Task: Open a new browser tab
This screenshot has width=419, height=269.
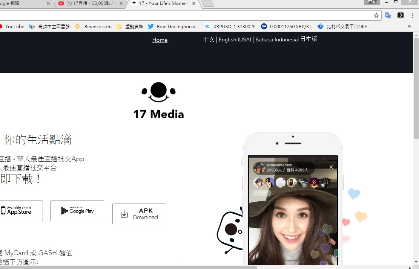Action: point(208,4)
